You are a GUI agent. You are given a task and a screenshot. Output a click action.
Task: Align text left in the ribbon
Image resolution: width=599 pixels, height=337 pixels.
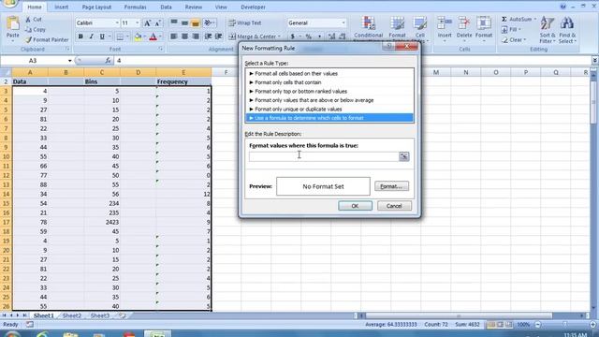[173, 37]
